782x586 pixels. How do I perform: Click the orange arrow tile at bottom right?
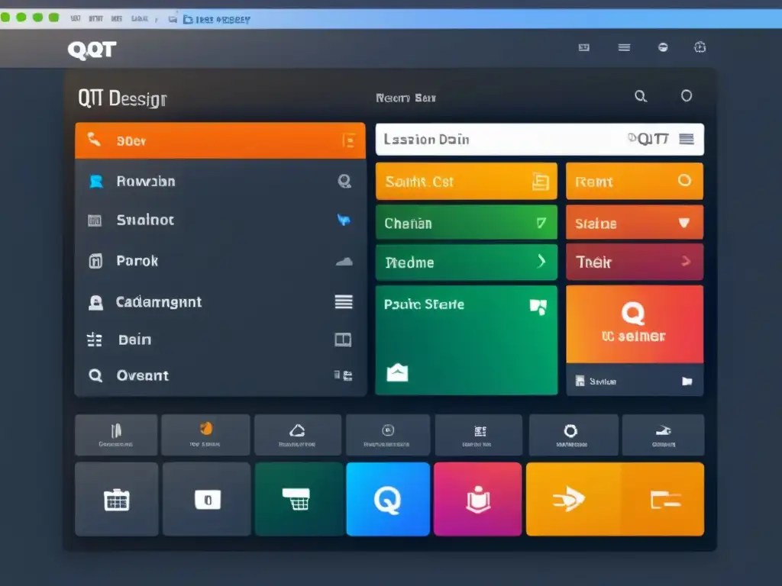(x=568, y=498)
